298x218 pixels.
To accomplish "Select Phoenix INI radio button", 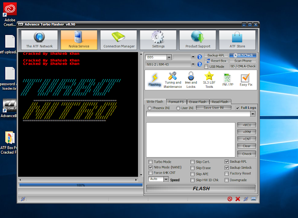I will click(149, 108).
